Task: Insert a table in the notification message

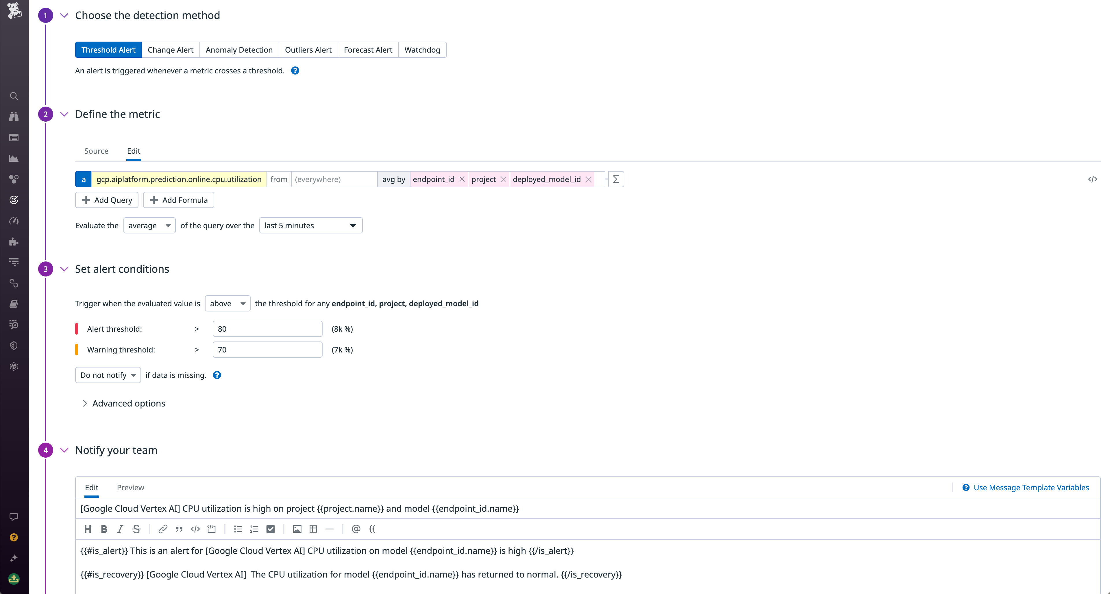Action: (x=313, y=529)
